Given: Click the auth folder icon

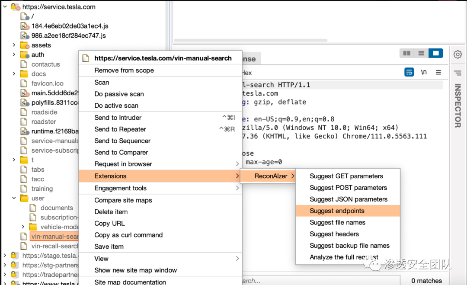Looking at the screenshot, I should click(x=24, y=55).
